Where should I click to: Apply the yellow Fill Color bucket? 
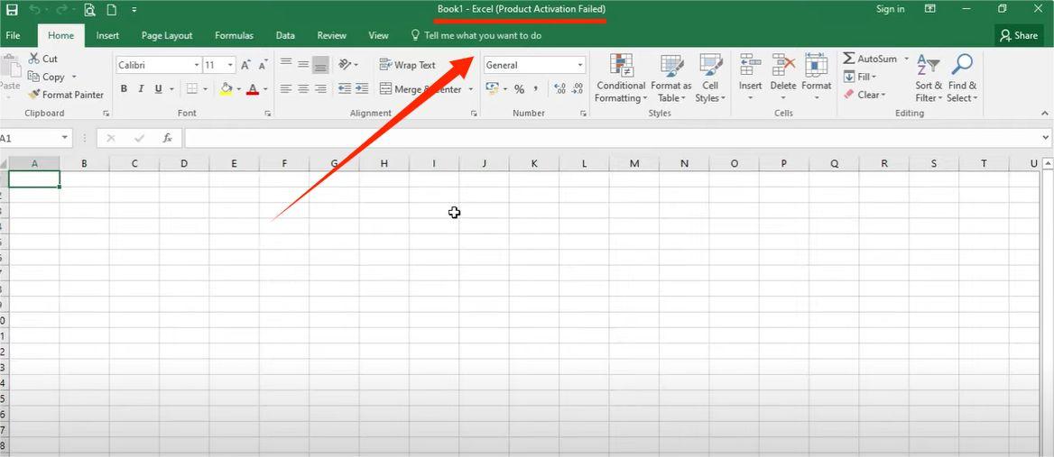pyautogui.click(x=227, y=88)
